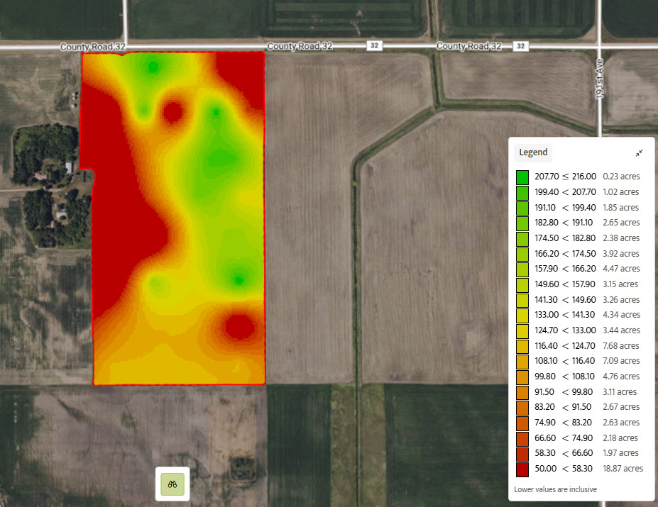Select the 207.70 ≤ 216.00 green swatch
This screenshot has width=658, height=507.
(x=522, y=177)
